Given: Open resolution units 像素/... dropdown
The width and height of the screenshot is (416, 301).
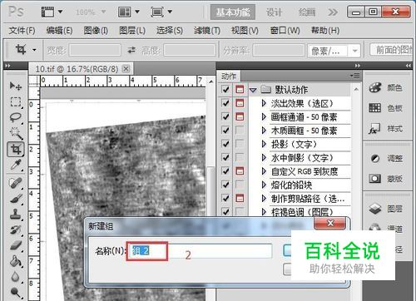Looking at the screenshot, I should pos(354,51).
